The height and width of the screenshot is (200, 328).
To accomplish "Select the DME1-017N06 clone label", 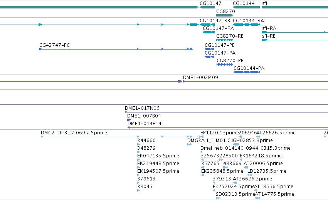I will tap(142, 108).
